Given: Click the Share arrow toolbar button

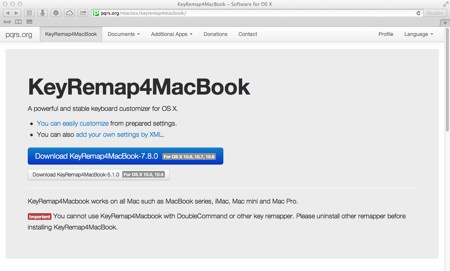Looking at the screenshot, I should (83, 13).
